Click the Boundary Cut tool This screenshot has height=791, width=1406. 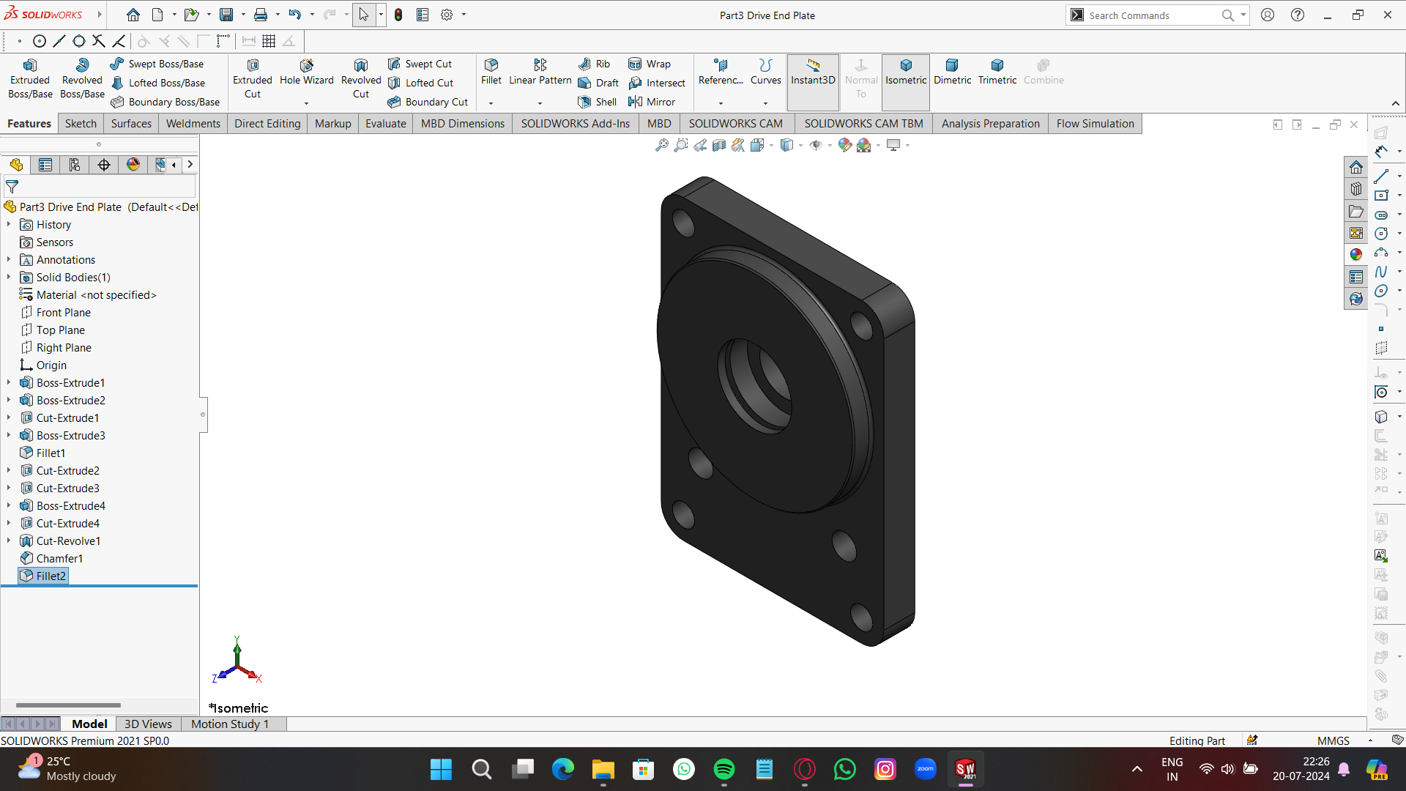[428, 102]
